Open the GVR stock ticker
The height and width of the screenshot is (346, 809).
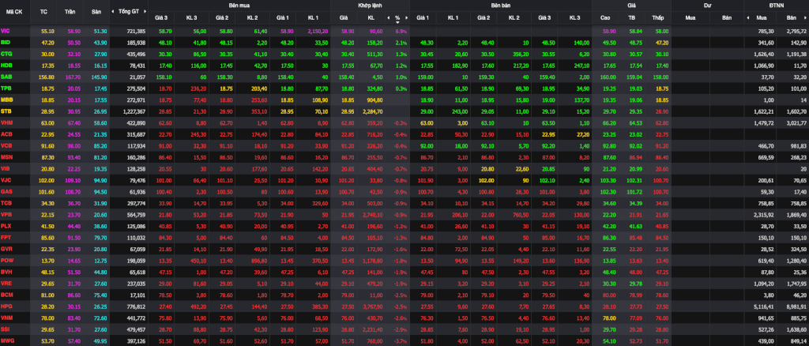point(6,249)
